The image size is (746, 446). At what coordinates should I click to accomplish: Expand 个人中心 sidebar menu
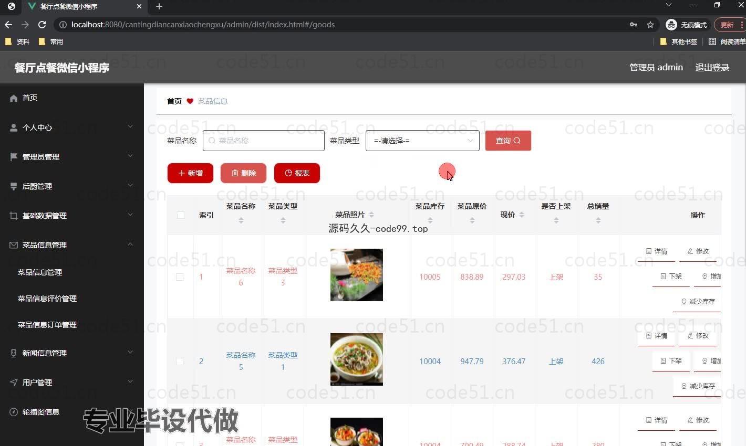(130, 126)
